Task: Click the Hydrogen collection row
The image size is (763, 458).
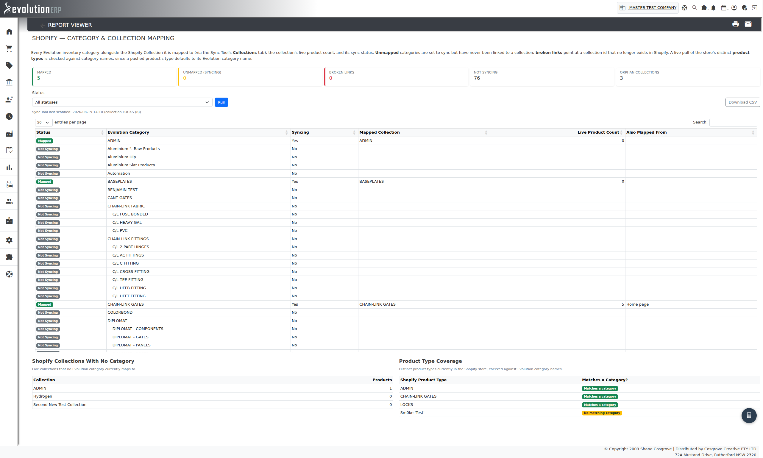Action: click(x=212, y=396)
